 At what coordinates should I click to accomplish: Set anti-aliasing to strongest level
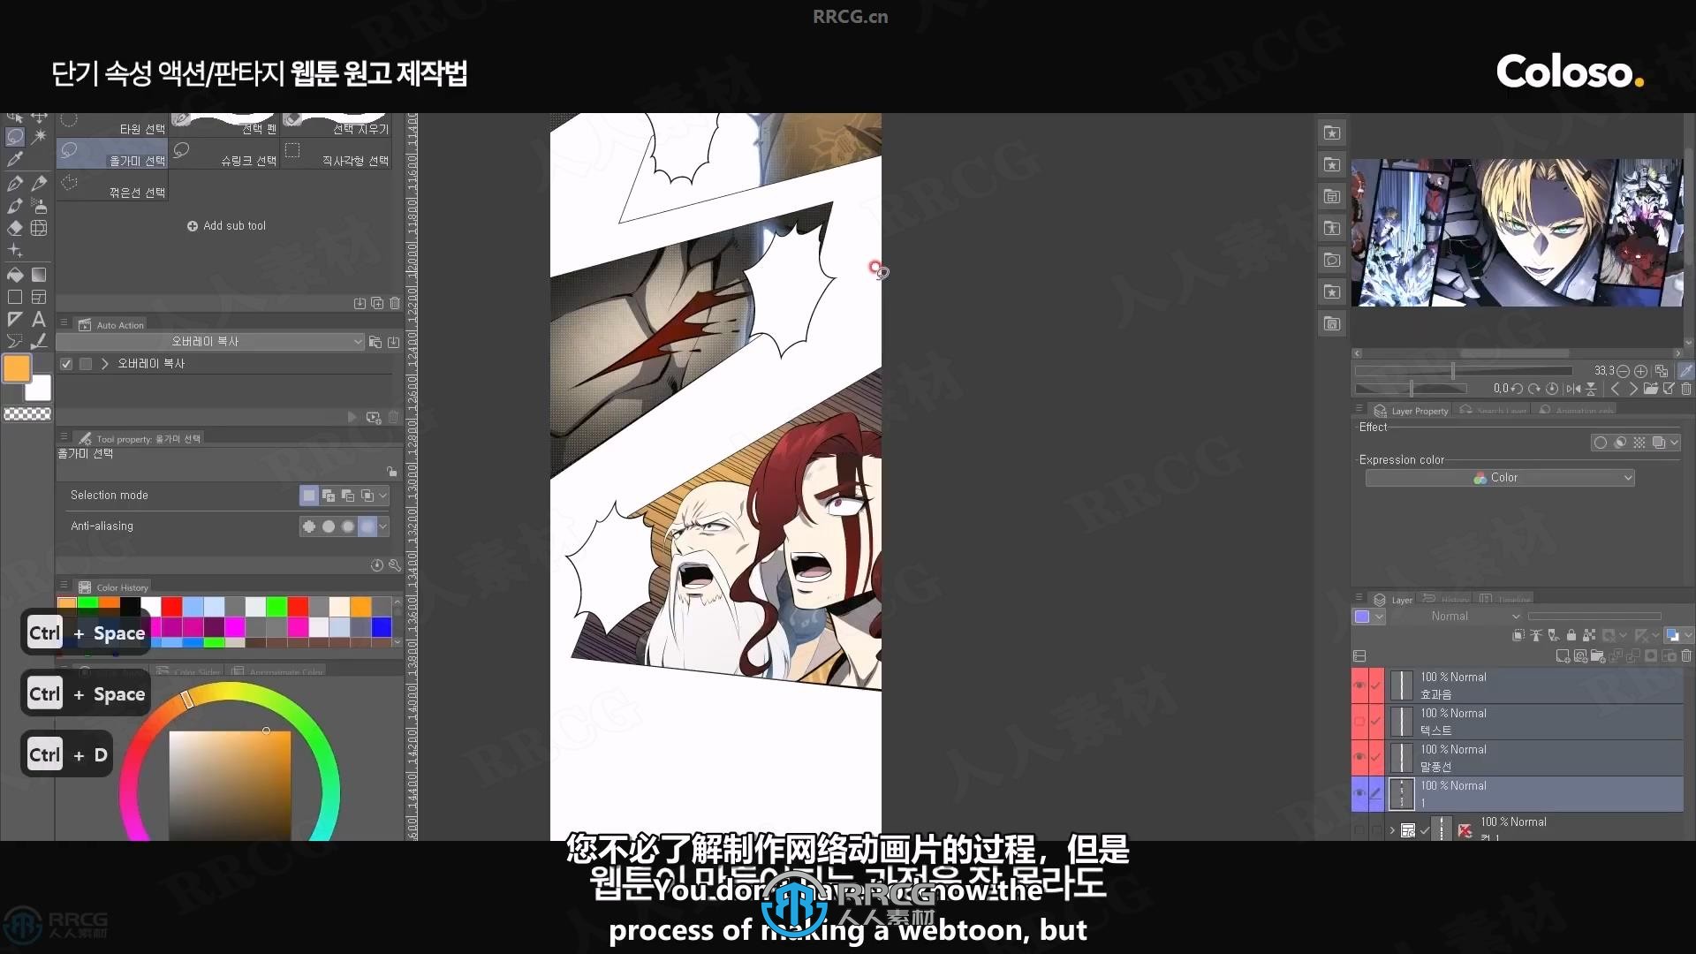coord(367,526)
